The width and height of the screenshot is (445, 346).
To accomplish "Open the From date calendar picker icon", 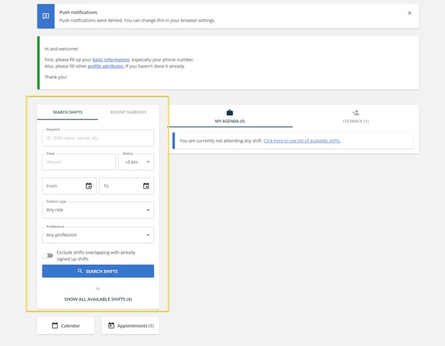I will 88,186.
